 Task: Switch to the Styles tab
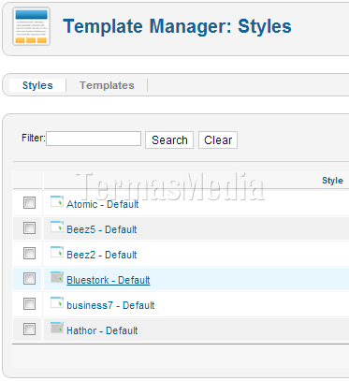coord(37,85)
